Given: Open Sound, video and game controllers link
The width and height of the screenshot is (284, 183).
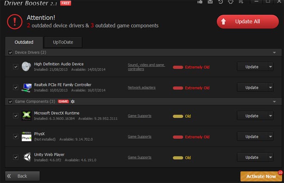Looking at the screenshot, I should (x=146, y=67).
